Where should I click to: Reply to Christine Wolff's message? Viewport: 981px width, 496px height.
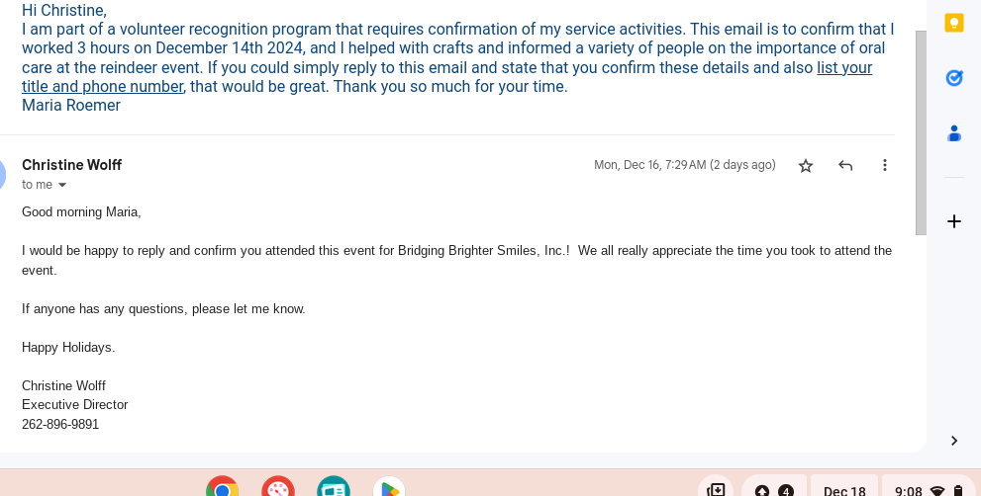tap(845, 166)
